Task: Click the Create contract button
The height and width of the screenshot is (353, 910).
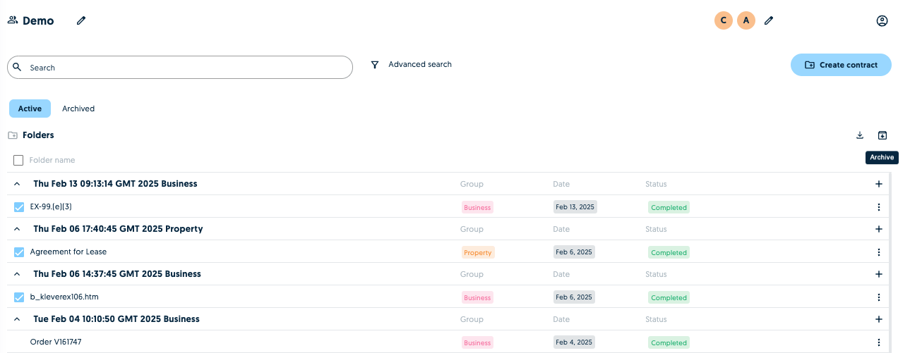Action: 841,65
